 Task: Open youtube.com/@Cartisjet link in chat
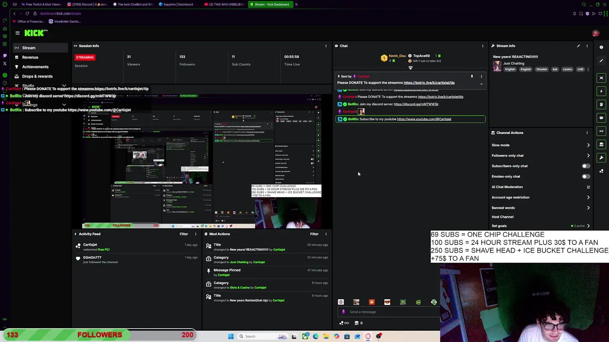pyautogui.click(x=424, y=119)
